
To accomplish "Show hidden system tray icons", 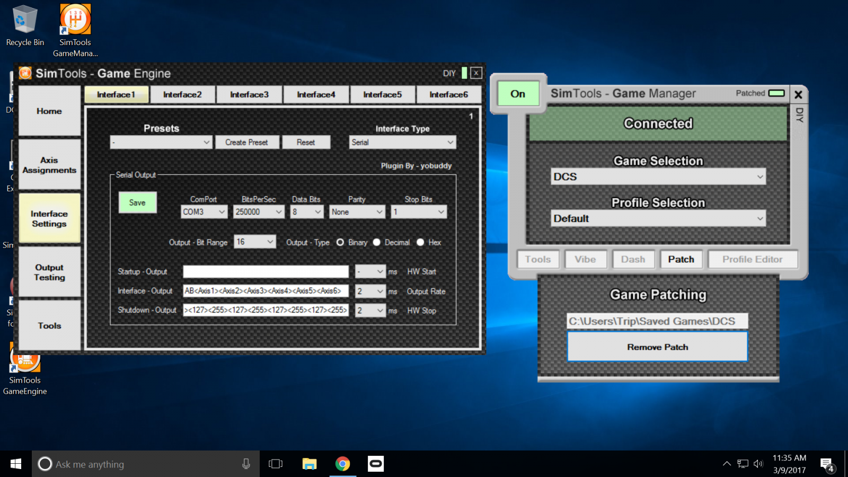I will (x=727, y=464).
